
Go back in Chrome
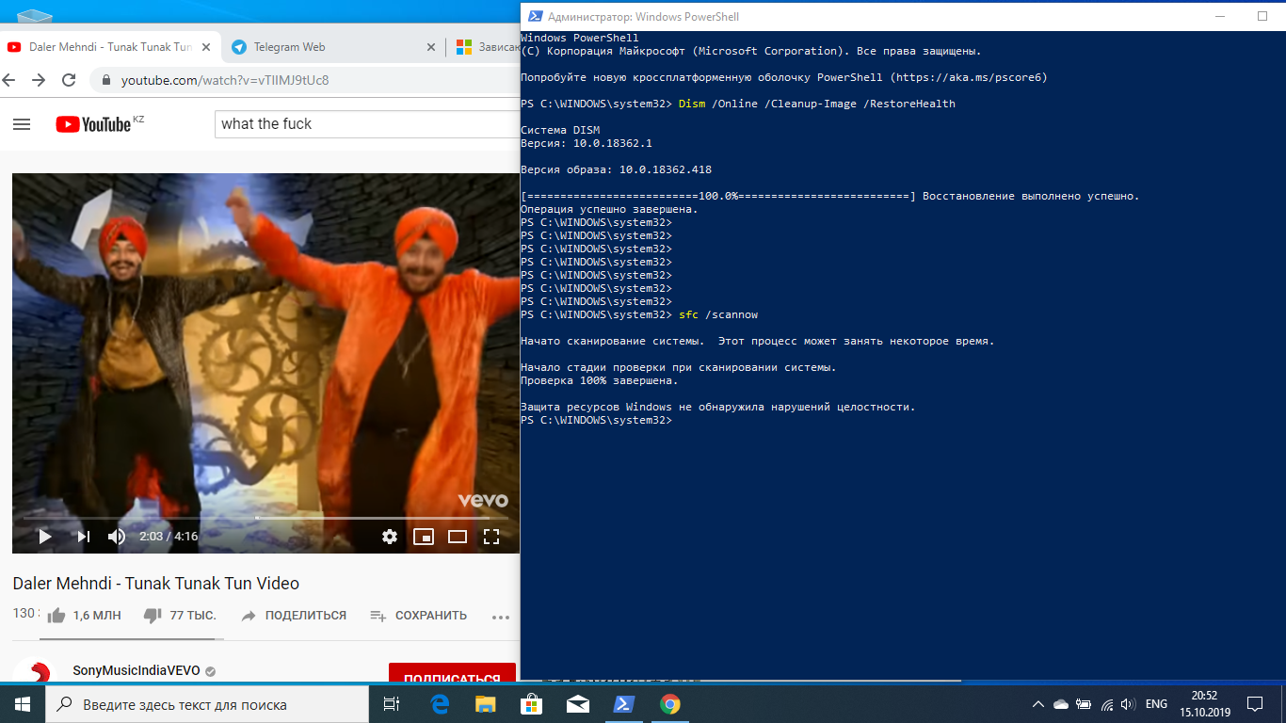coord(10,80)
